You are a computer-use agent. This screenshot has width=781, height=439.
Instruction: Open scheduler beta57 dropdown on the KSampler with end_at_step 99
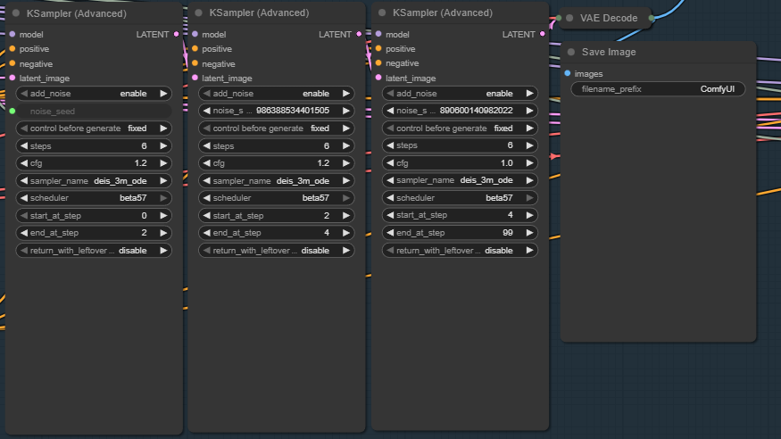click(x=460, y=197)
